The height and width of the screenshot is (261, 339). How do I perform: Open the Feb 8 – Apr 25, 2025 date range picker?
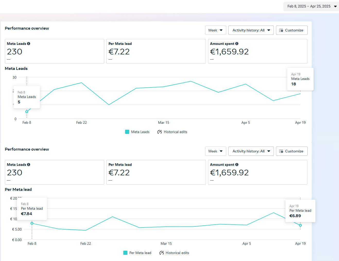click(311, 6)
